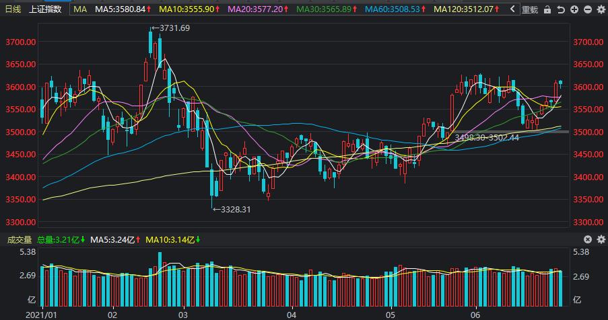The height and width of the screenshot is (320, 608).
Task: Click the 06 month marker on time axis
Action: [x=475, y=314]
